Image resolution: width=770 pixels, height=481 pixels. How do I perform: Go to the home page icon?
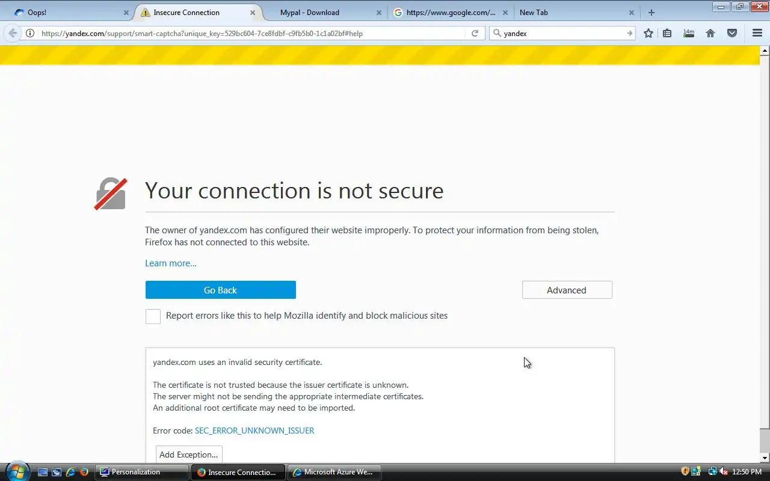point(710,34)
